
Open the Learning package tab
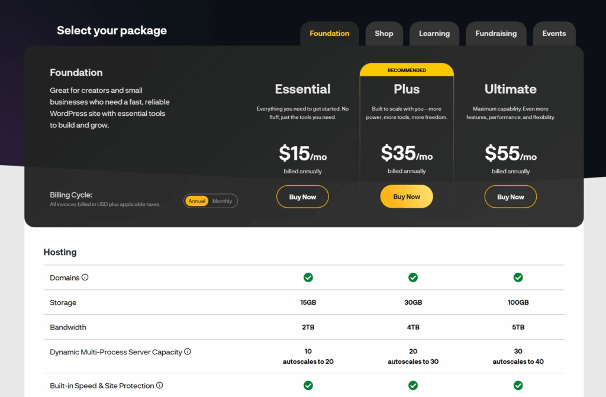click(x=434, y=34)
